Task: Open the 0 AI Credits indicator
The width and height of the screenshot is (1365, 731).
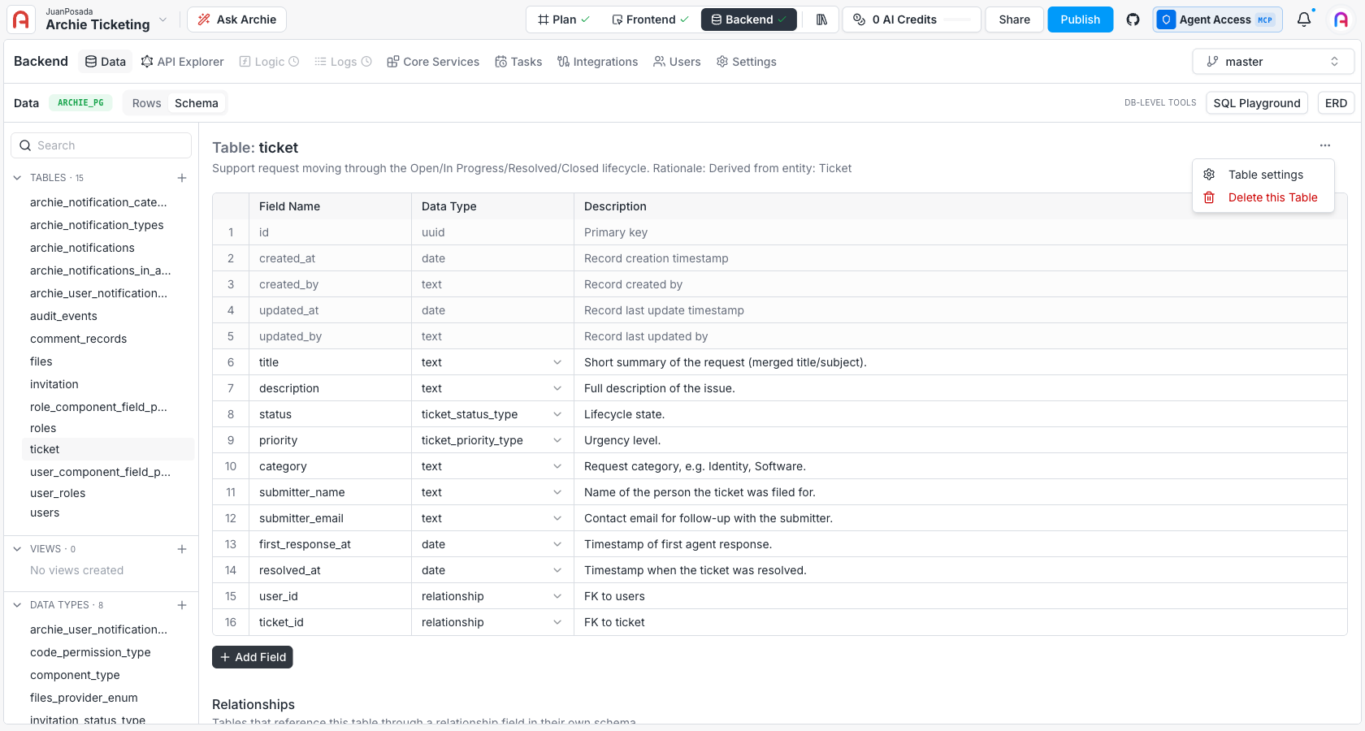Action: pyautogui.click(x=911, y=19)
